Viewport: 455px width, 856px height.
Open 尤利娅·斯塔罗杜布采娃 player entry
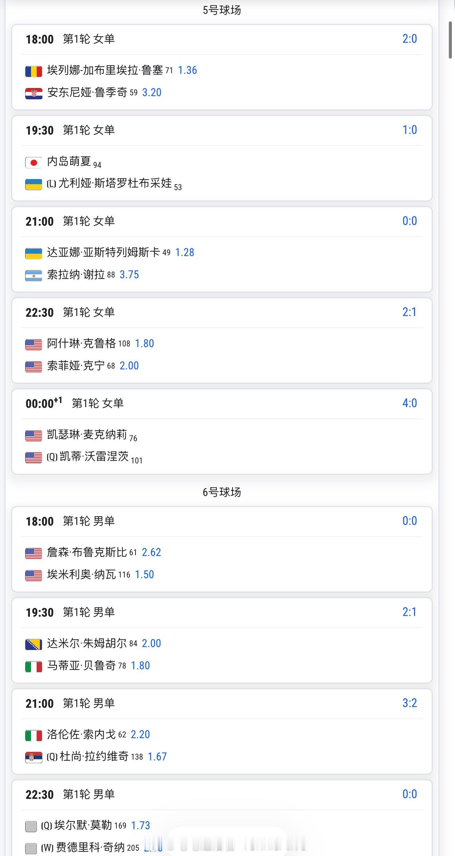tap(115, 183)
